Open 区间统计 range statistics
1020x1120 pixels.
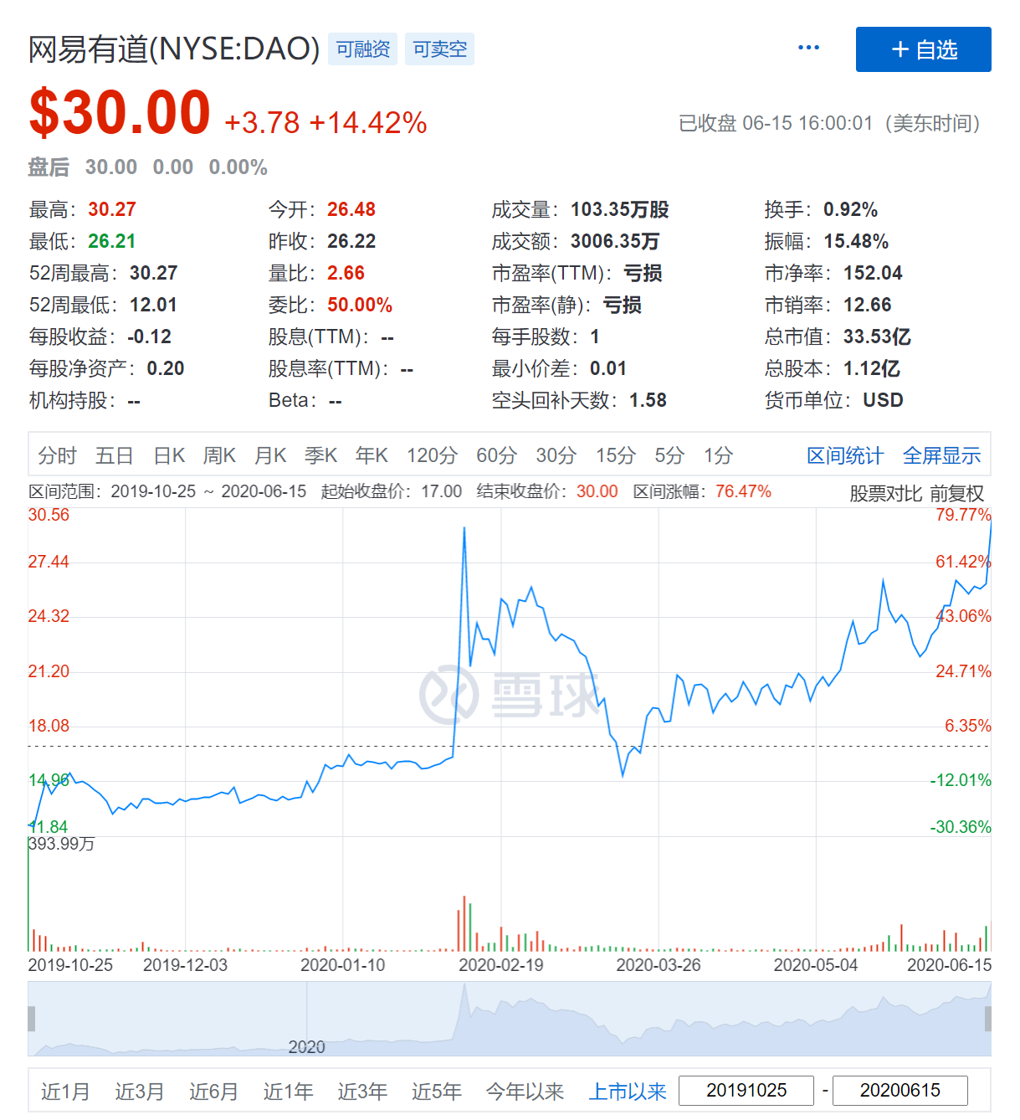845,455
